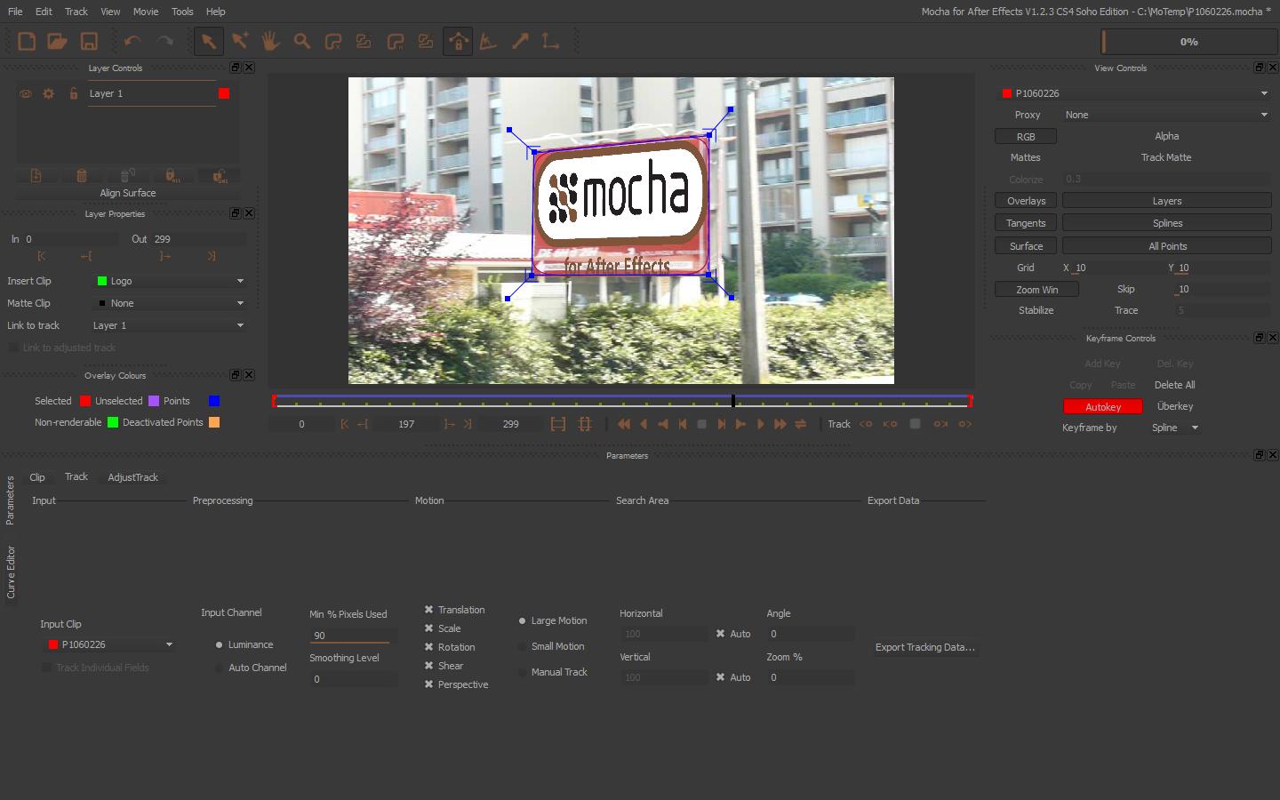Switch to the Clip tab
1280x800 pixels.
(x=37, y=477)
